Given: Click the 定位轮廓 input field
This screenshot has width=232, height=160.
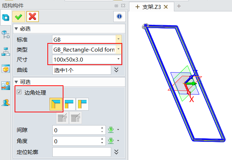Looking at the screenshot, I should [82, 152].
